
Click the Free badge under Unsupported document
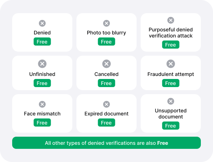171,126
